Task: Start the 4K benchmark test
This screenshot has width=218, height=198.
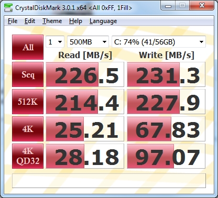Action: (x=28, y=129)
